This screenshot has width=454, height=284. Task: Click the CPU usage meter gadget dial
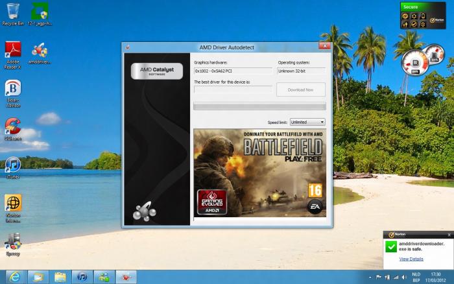(x=414, y=63)
